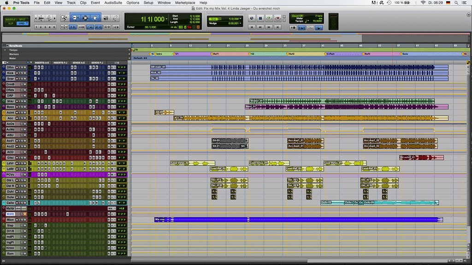Viewport: 472px width, 265px height.
Task: Click the Record transport button
Action: pos(277,18)
